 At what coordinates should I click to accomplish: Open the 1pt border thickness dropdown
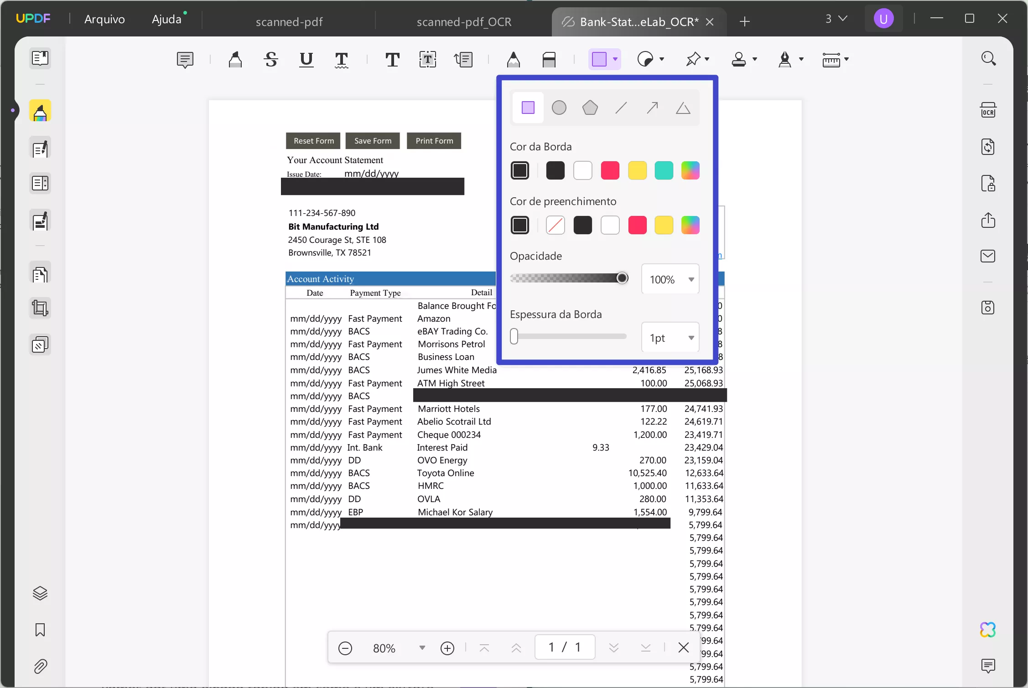tap(691, 338)
